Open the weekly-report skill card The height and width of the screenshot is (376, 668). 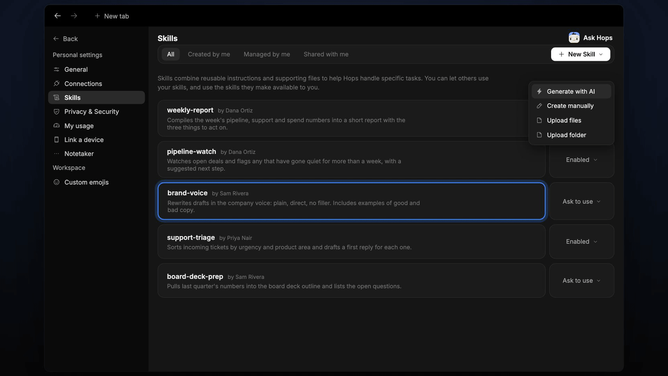tap(352, 118)
